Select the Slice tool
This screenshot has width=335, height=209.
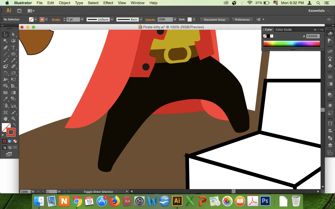pyautogui.click(x=13, y=112)
